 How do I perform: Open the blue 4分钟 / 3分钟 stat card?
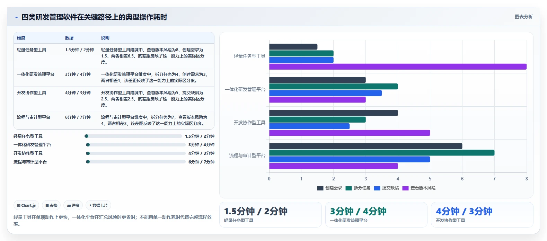tap(482, 215)
